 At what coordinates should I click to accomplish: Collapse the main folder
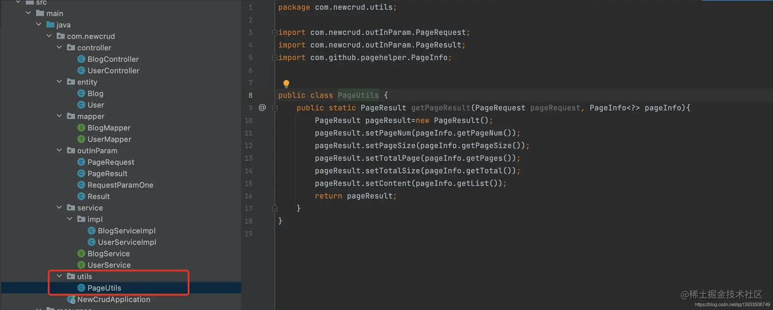pyautogui.click(x=29, y=13)
